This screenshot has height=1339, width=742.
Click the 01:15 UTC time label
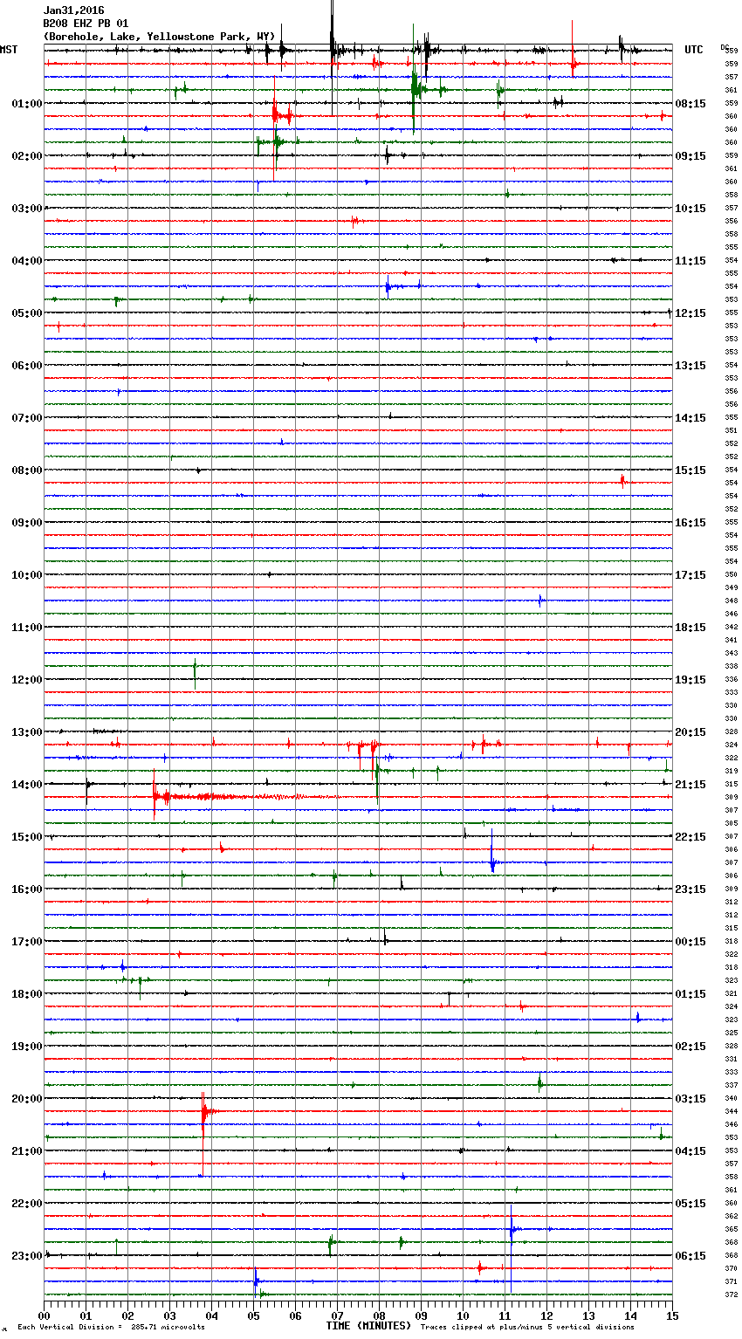coord(690,994)
